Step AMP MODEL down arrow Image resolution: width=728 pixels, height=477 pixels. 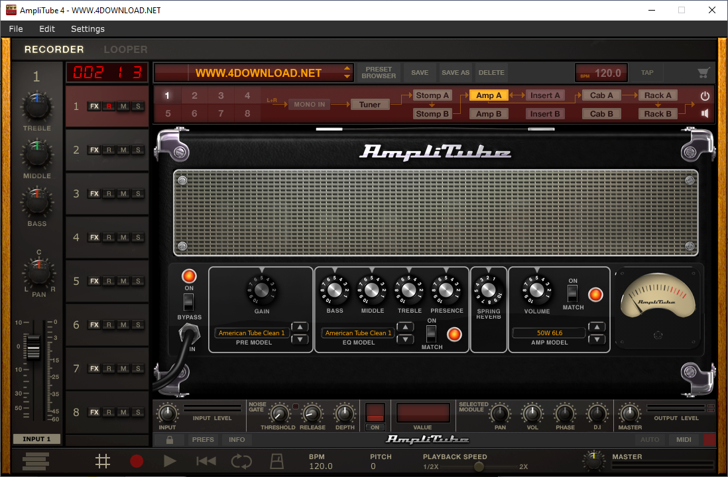597,339
